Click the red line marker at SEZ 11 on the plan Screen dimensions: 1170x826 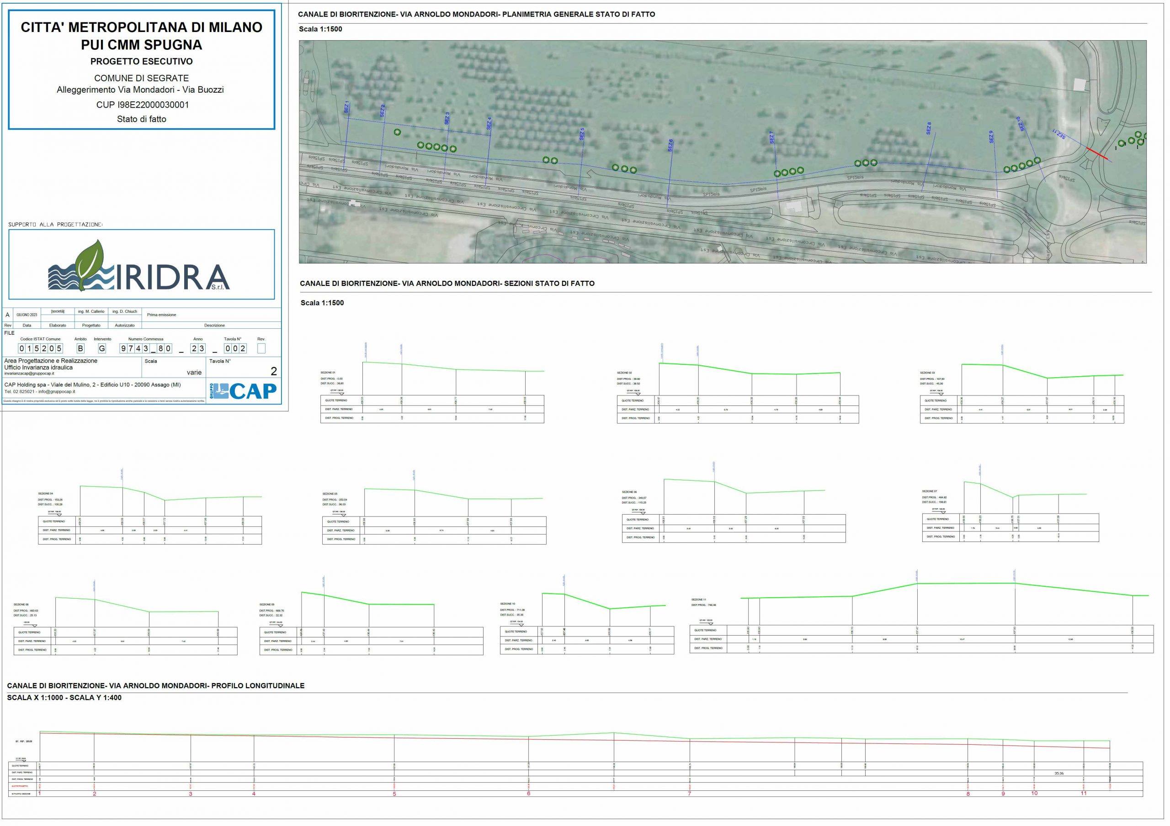pyautogui.click(x=1098, y=154)
